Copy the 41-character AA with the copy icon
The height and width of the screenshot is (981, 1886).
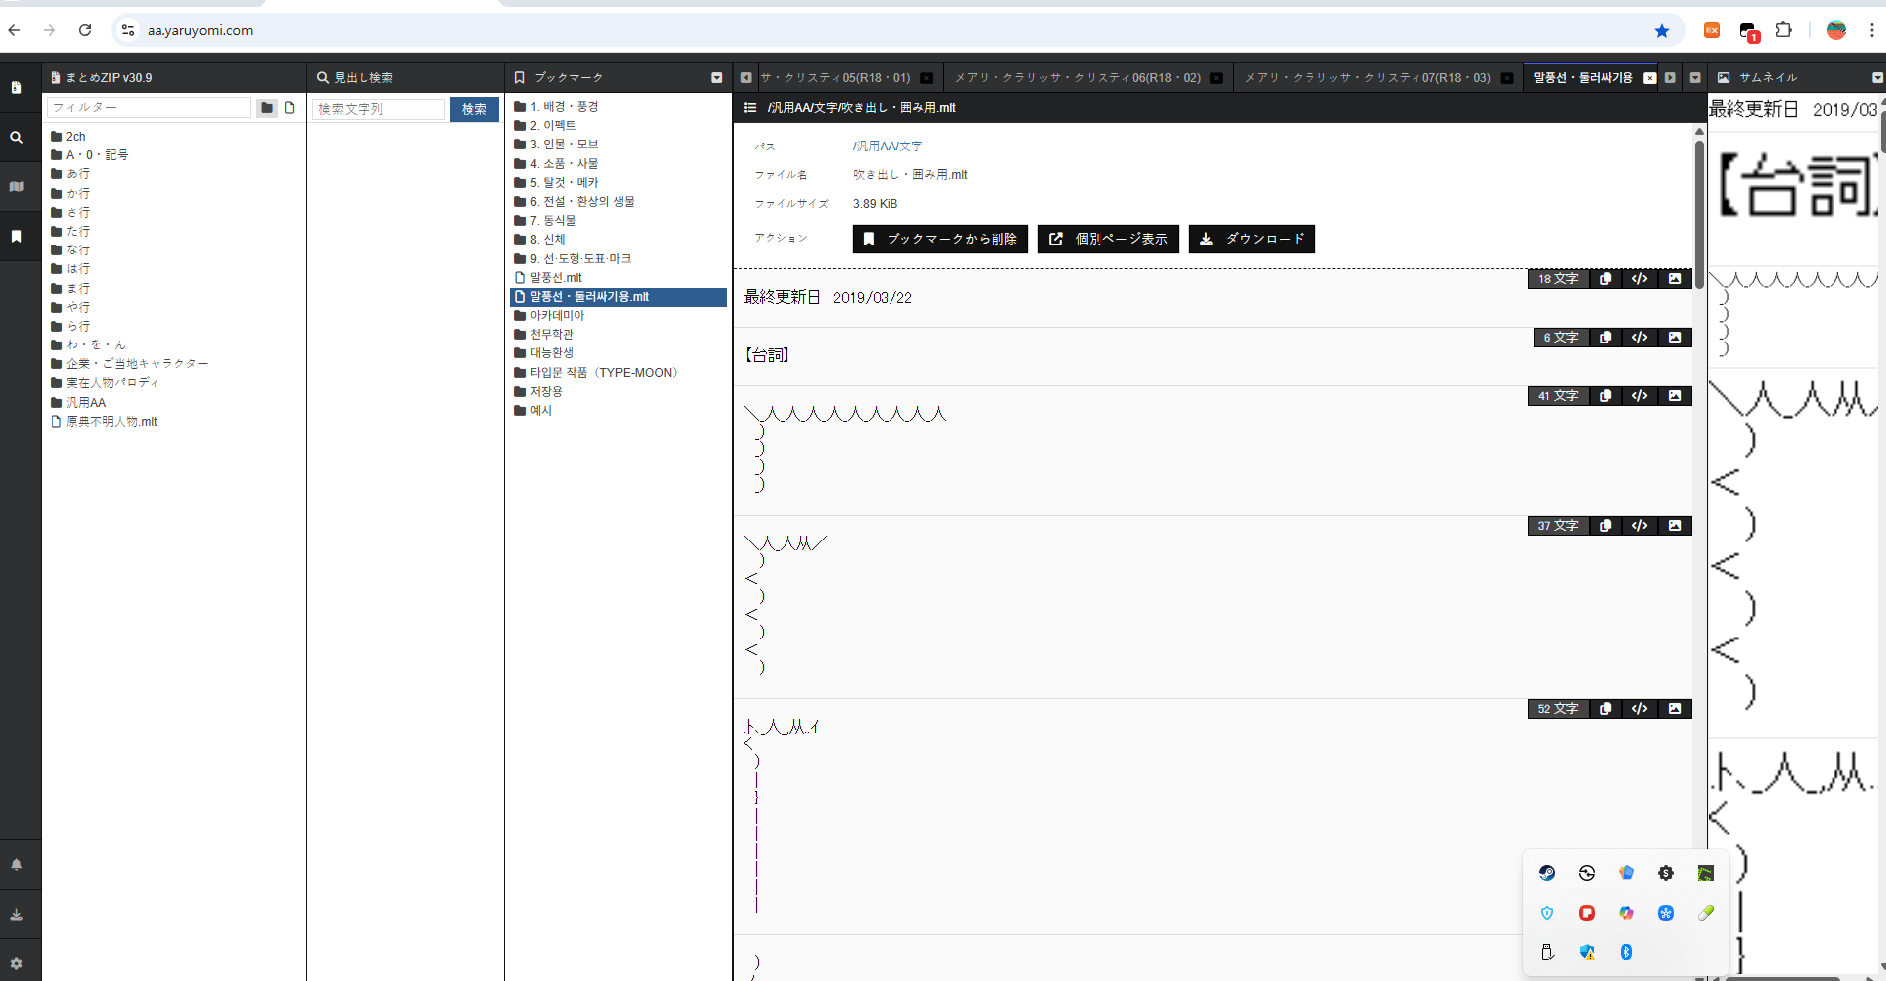click(x=1605, y=396)
